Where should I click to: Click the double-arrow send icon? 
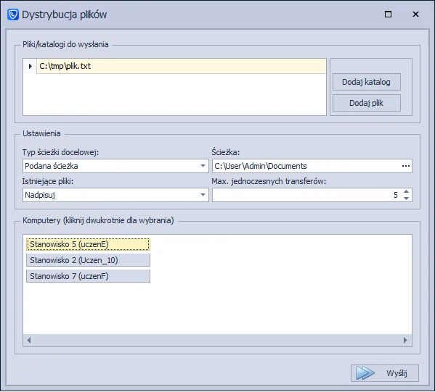click(x=365, y=373)
